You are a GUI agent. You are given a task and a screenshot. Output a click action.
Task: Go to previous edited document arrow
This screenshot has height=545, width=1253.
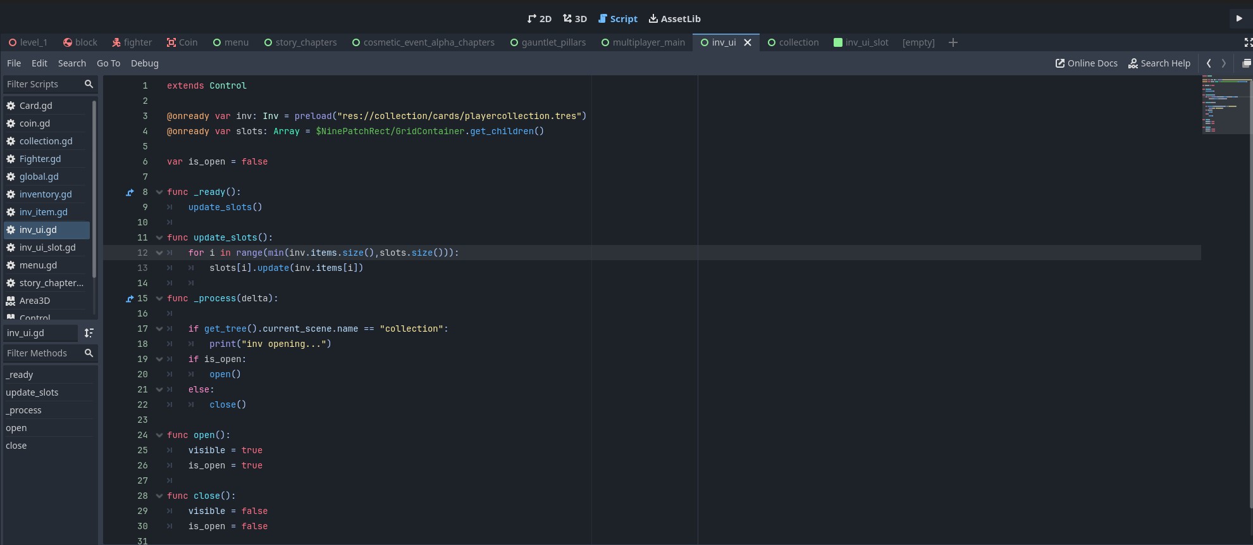pyautogui.click(x=1209, y=63)
